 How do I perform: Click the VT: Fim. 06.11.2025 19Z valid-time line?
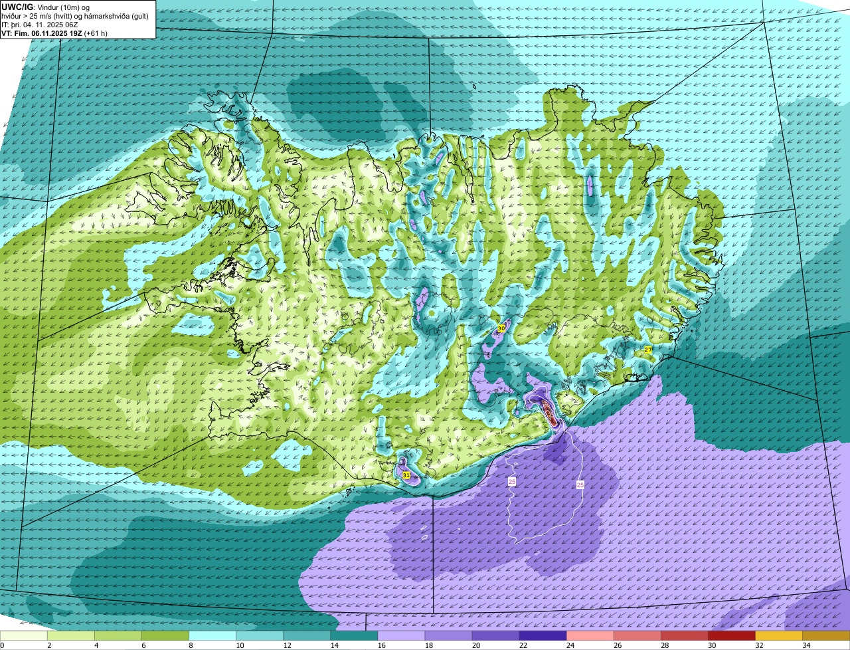(55, 33)
